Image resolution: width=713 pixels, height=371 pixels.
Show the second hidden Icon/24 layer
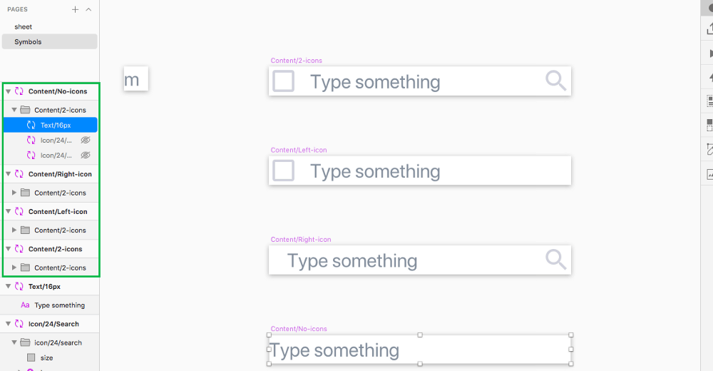[85, 156]
